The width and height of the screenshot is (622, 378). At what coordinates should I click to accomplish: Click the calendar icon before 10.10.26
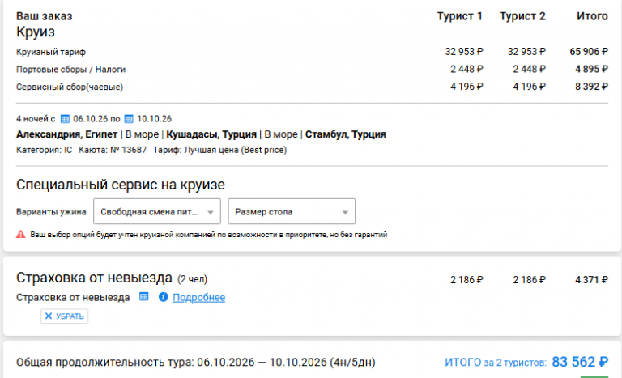tap(129, 119)
